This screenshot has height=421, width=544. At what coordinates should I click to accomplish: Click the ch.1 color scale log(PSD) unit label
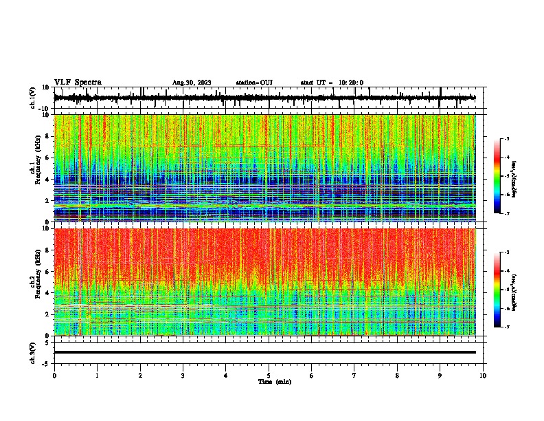(514, 179)
